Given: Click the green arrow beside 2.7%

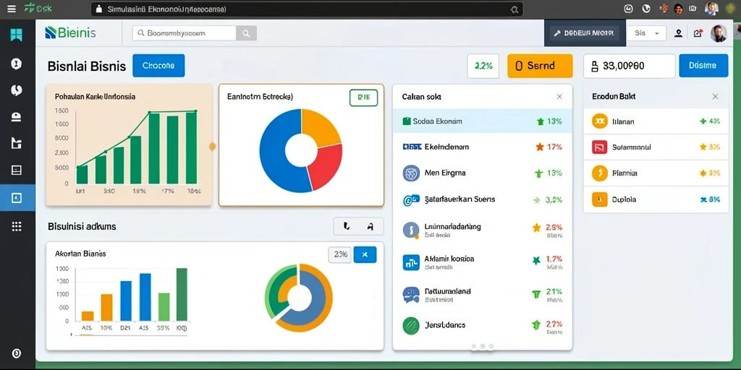Looking at the screenshot, I should (x=536, y=324).
